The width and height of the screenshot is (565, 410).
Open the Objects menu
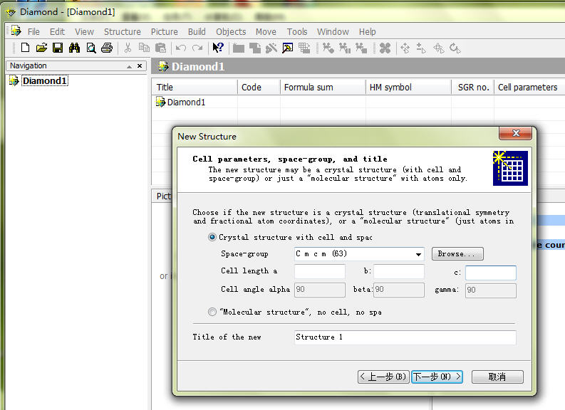[x=231, y=32]
